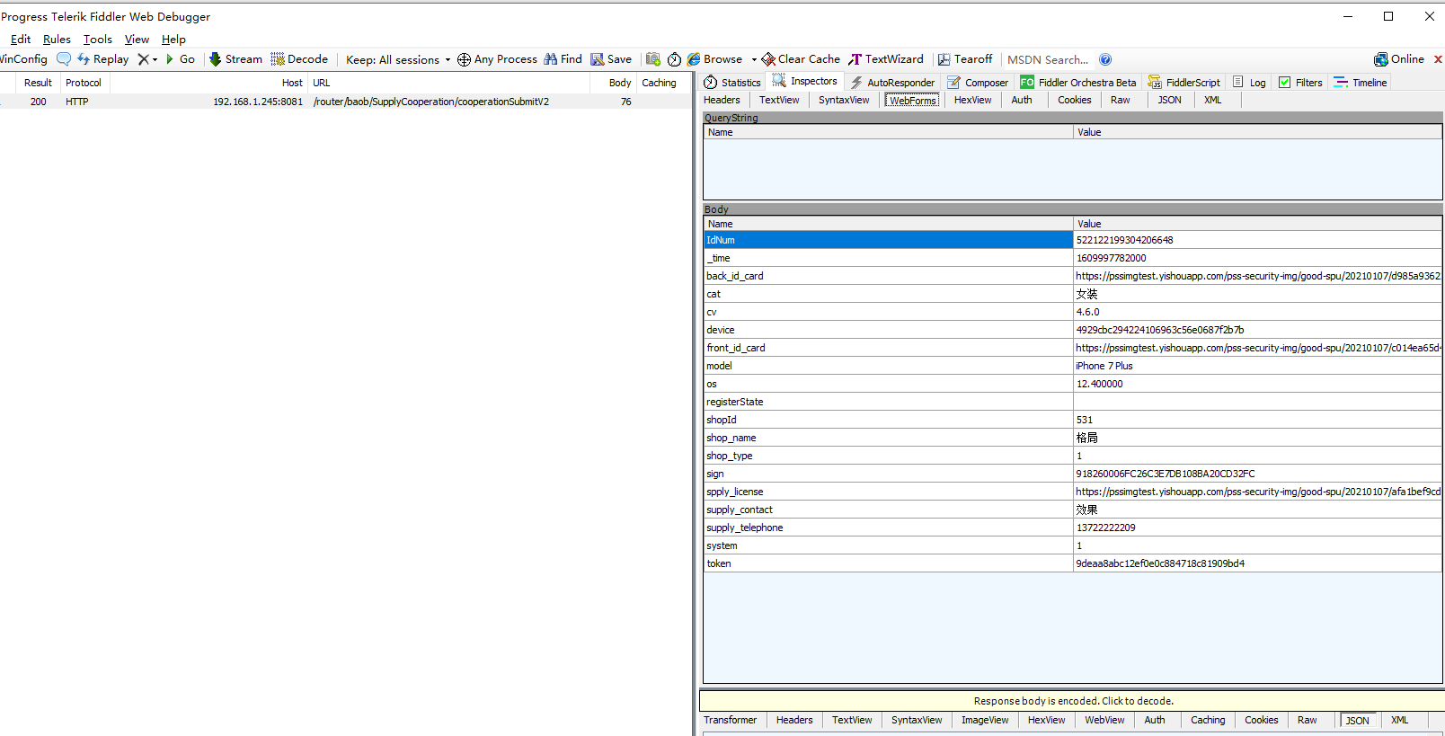This screenshot has height=736, width=1445.
Task: Select the IdNum body row
Action: [1073, 240]
